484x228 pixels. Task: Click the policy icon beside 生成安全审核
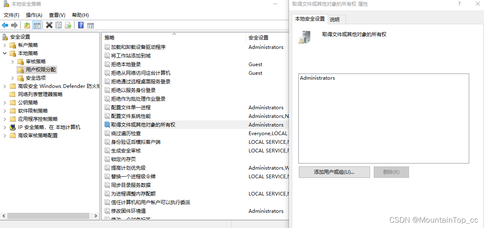coord(107,151)
